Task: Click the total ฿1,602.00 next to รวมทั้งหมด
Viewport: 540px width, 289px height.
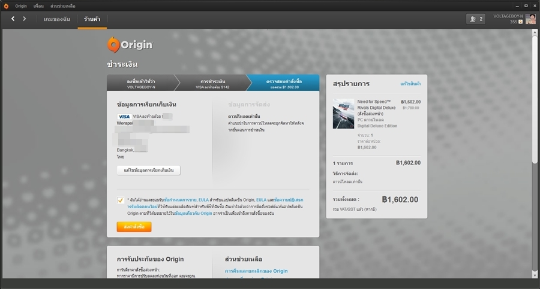Action: [x=400, y=200]
